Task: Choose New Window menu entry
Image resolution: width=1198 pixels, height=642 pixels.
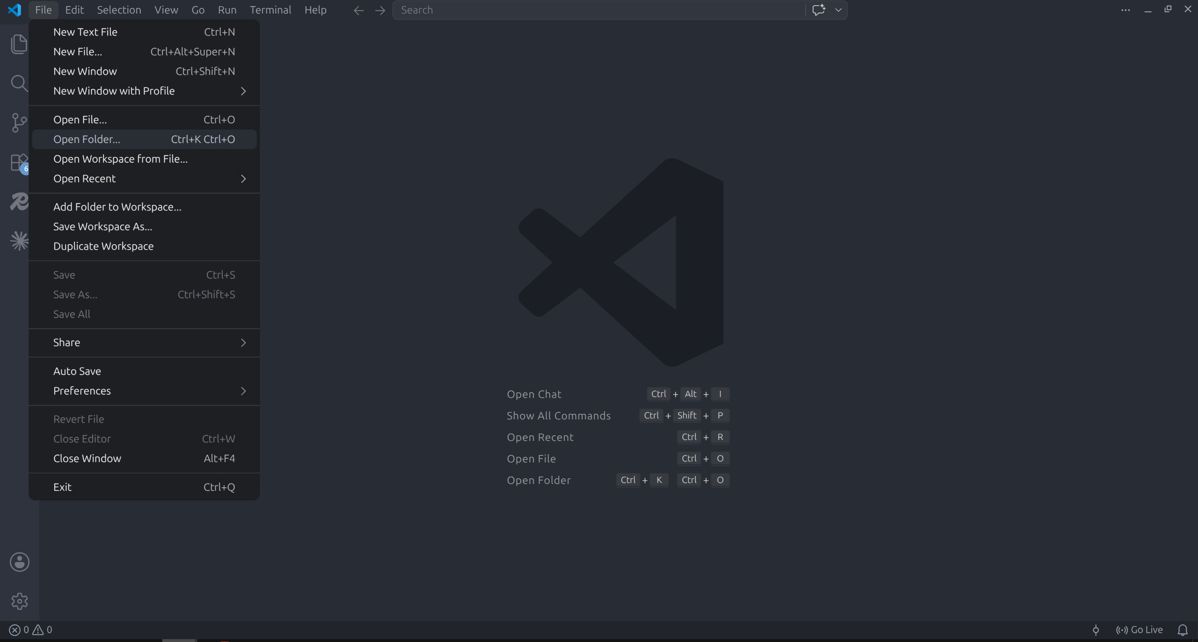Action: [x=144, y=72]
